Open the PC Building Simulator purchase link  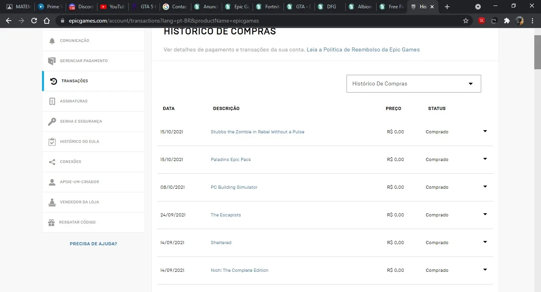click(234, 187)
